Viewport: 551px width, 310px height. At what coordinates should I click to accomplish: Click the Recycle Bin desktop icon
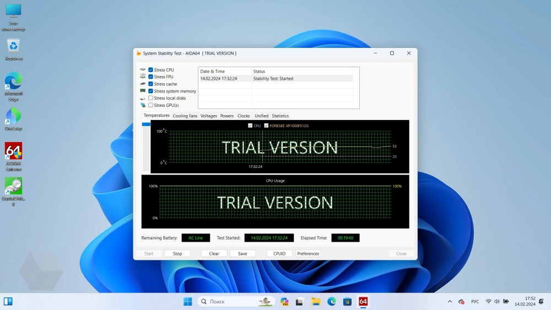(13, 46)
